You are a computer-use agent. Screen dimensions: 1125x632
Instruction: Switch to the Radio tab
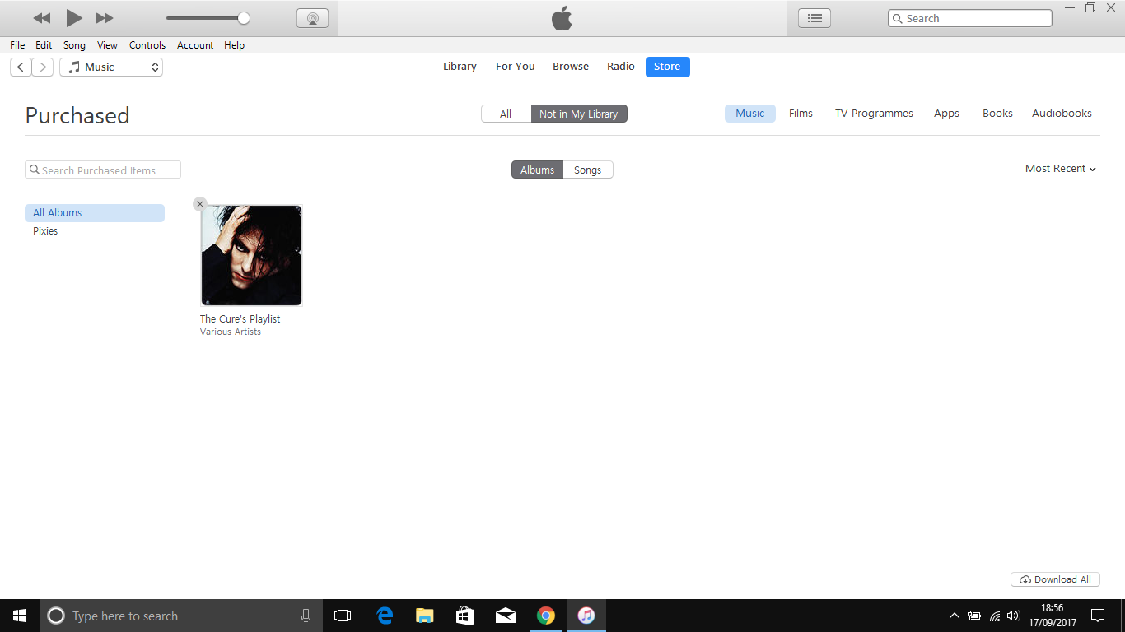point(621,67)
